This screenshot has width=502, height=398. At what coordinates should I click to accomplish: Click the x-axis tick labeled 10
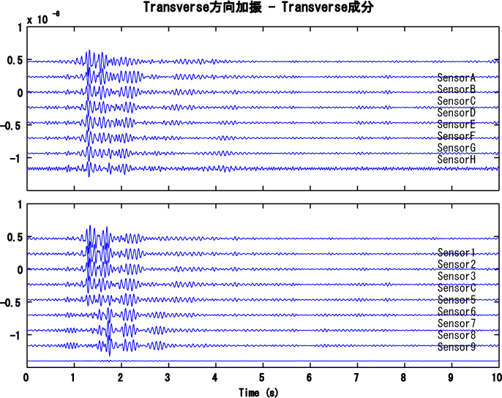click(x=495, y=378)
